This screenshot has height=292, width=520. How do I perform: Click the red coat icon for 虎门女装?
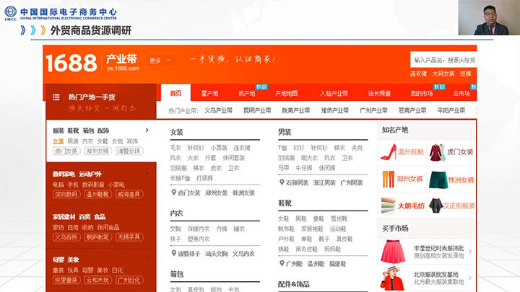coord(436,153)
